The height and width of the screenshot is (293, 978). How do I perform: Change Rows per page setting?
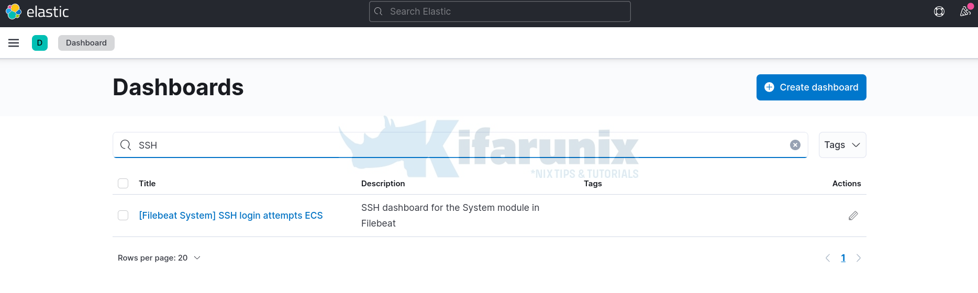(x=159, y=258)
